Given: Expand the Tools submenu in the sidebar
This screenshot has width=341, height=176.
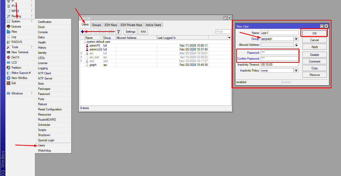Looking at the screenshot, I should (x=32, y=47).
